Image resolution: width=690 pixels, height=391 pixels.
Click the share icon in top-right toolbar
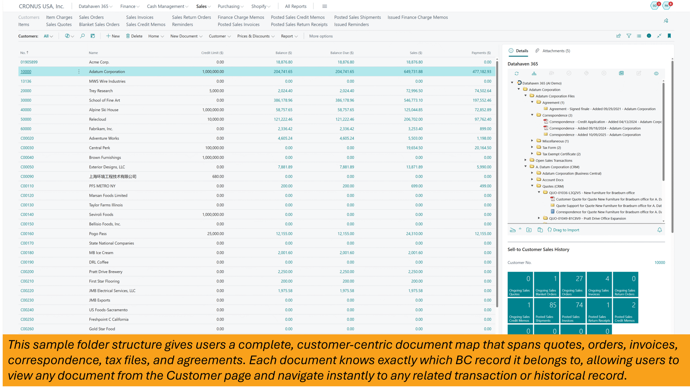(618, 36)
